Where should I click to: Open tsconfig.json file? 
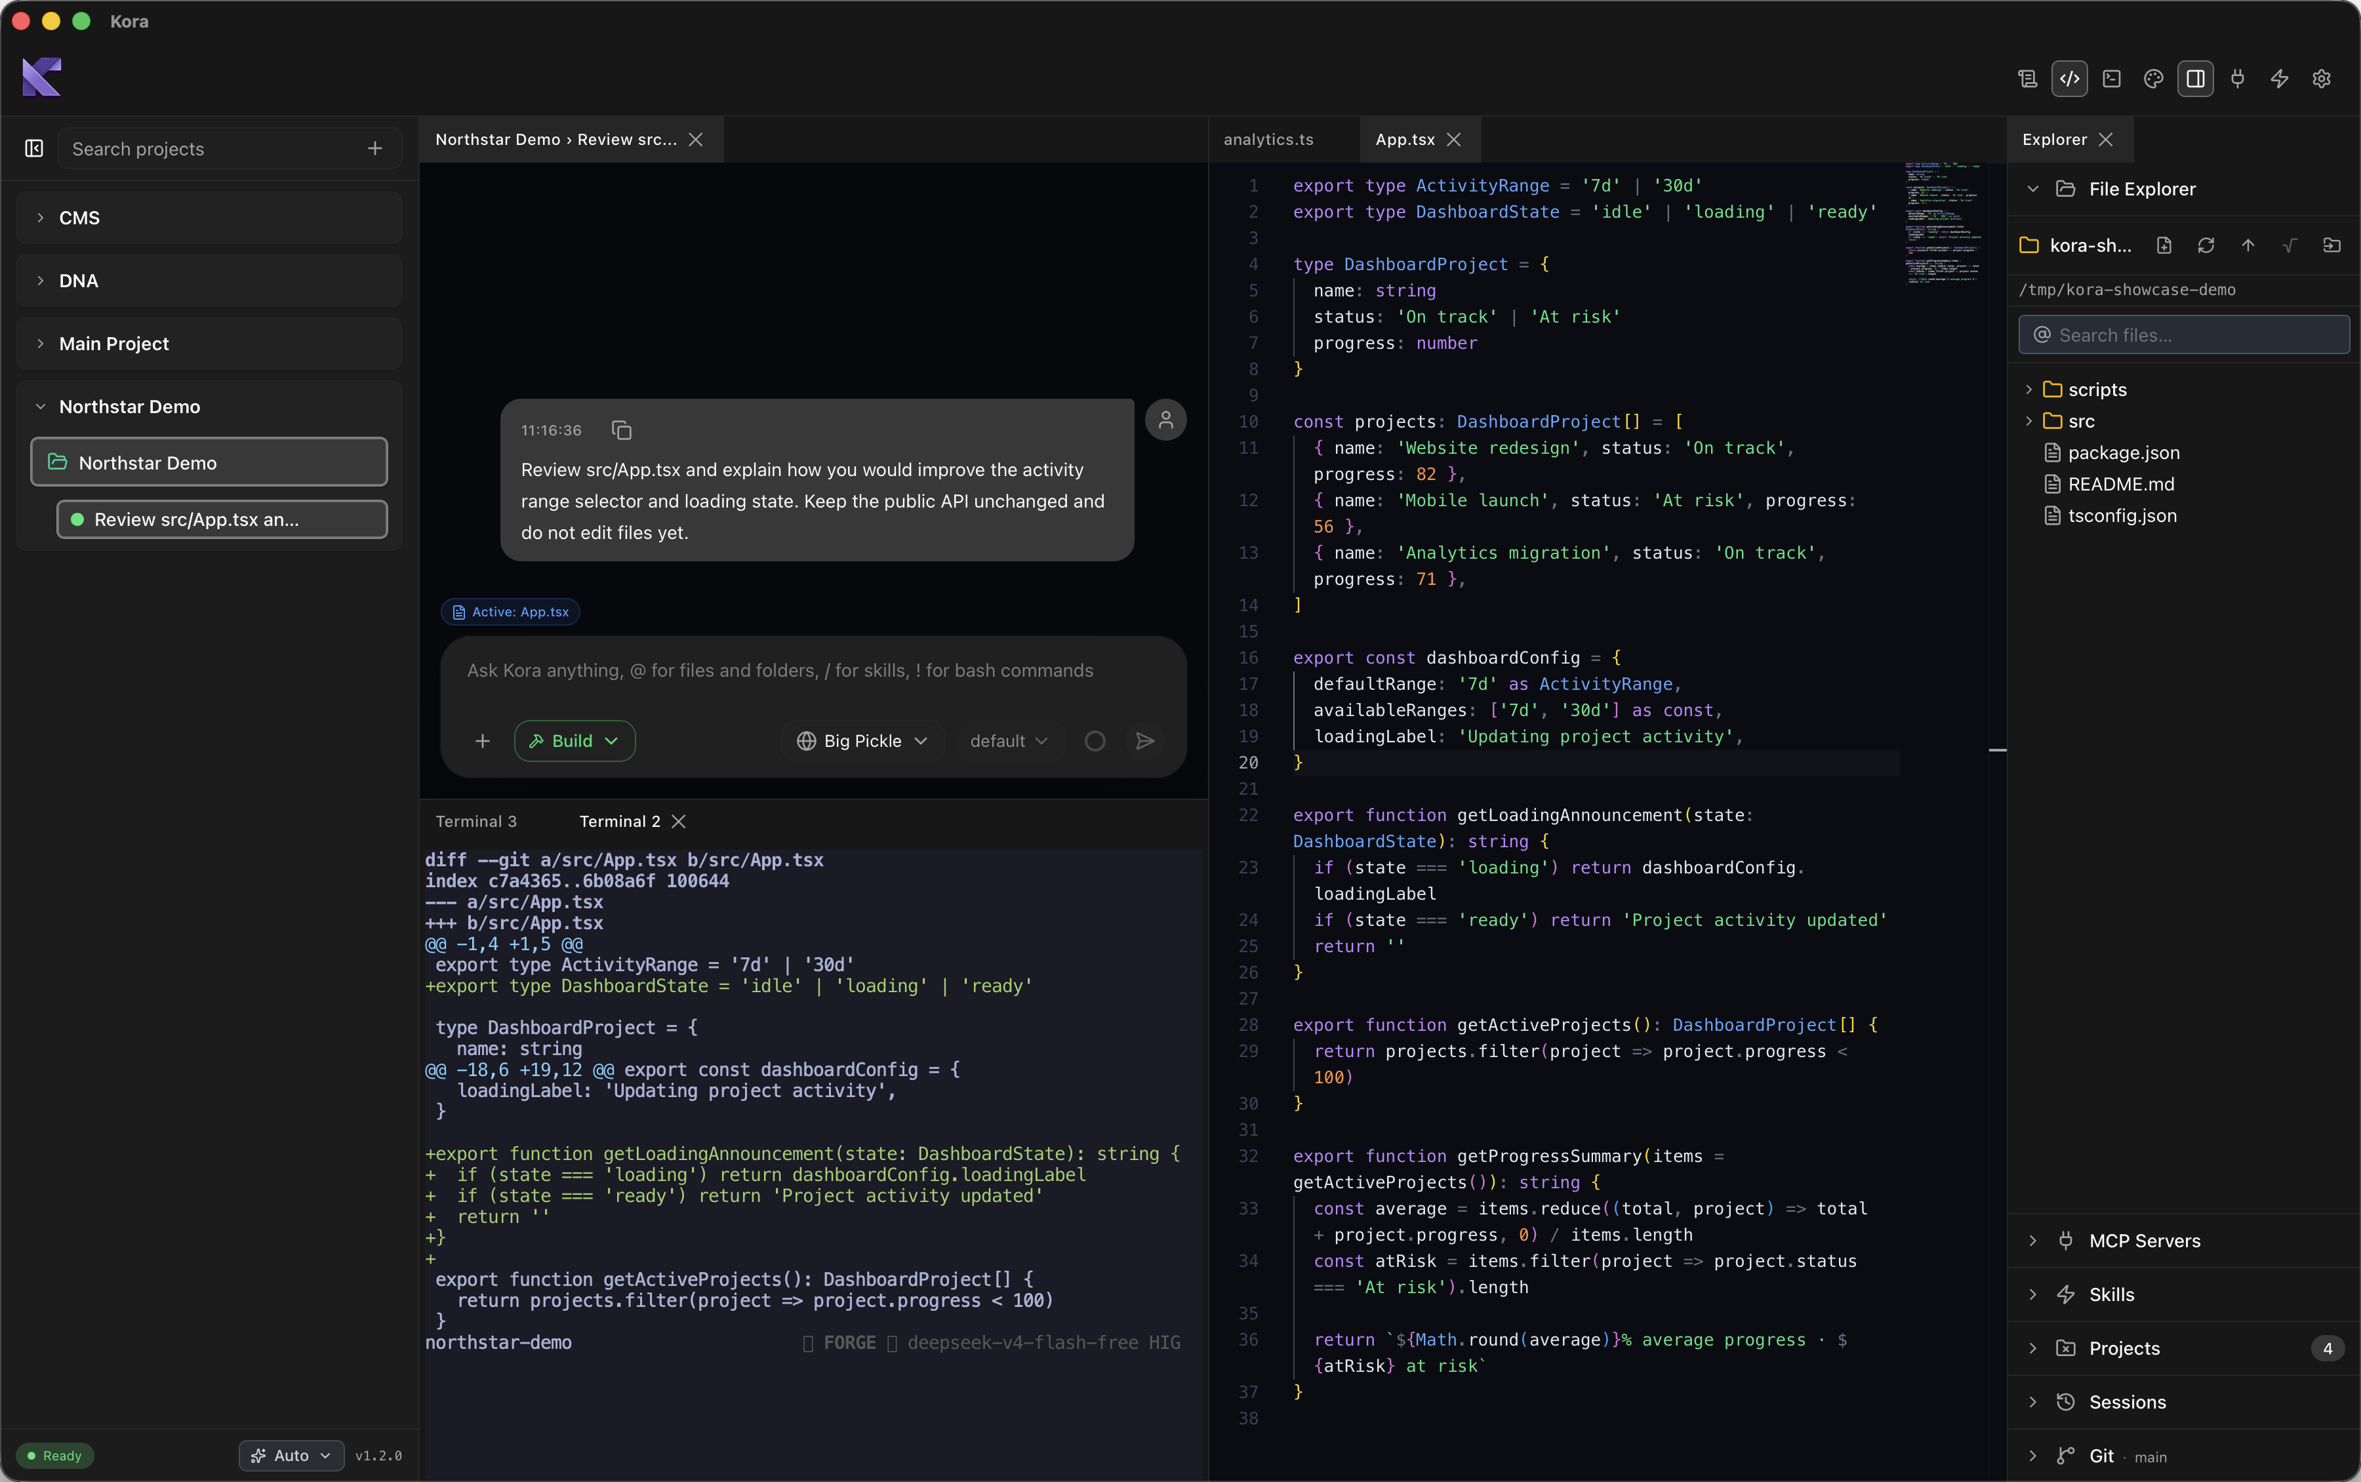(2184, 515)
